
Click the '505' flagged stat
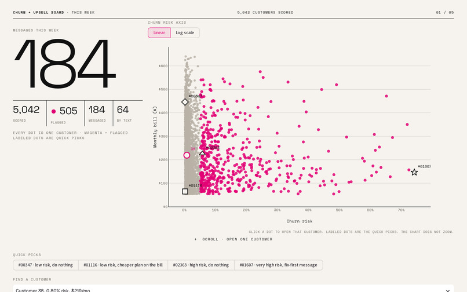(68, 111)
